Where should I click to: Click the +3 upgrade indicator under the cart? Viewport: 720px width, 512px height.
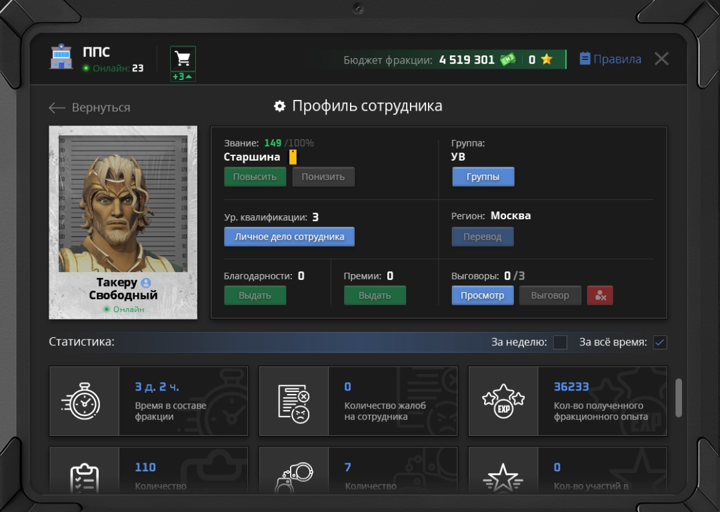(183, 77)
